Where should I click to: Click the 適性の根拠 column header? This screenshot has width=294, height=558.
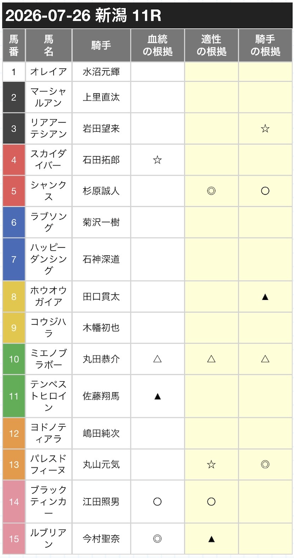pyautogui.click(x=211, y=45)
